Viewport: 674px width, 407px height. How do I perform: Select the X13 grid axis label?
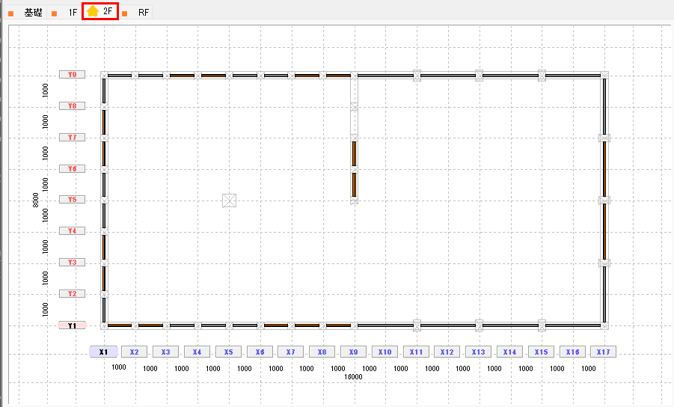pos(478,352)
